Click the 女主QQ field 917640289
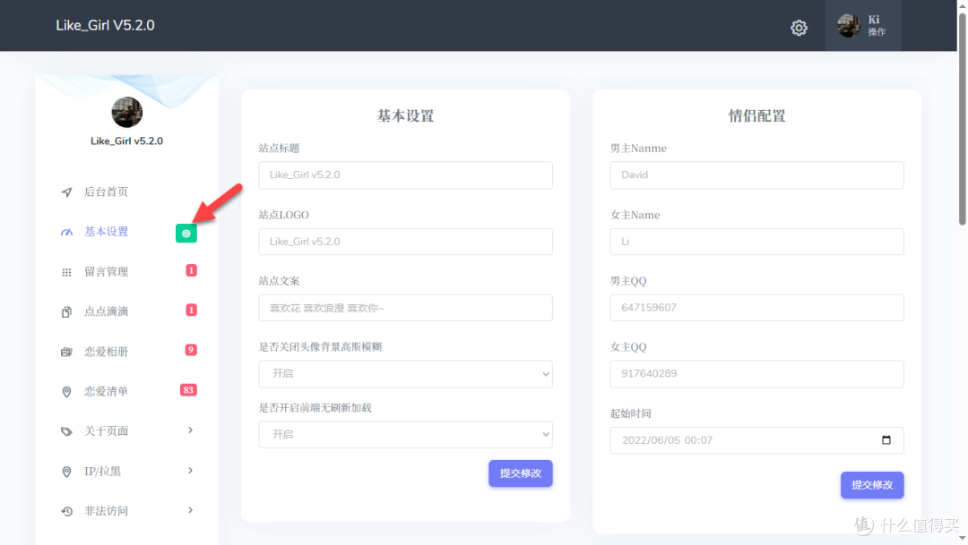The height and width of the screenshot is (545, 968). coord(756,373)
